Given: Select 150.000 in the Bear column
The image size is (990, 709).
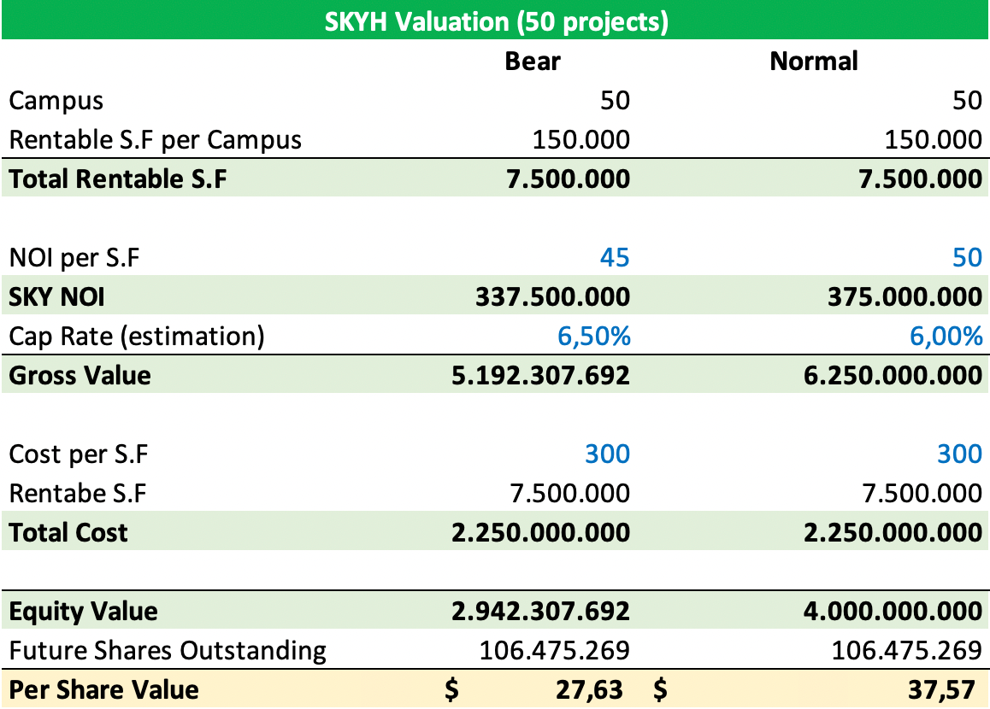Looking at the screenshot, I should click(x=580, y=140).
